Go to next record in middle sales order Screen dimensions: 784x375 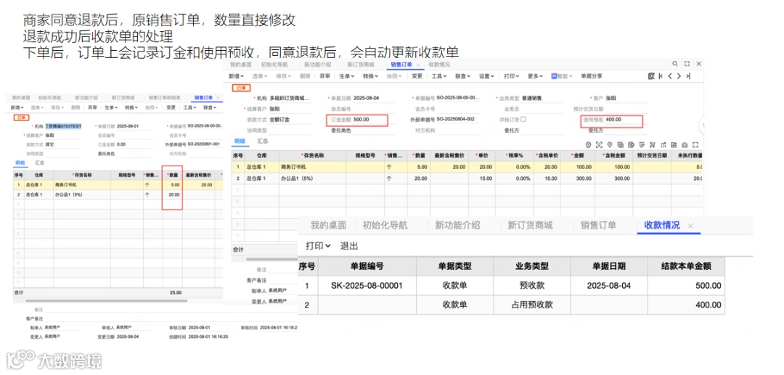click(679, 76)
